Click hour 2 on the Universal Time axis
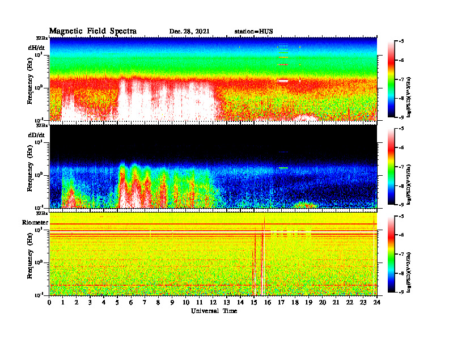This screenshot has height=347, width=449. [x=77, y=302]
